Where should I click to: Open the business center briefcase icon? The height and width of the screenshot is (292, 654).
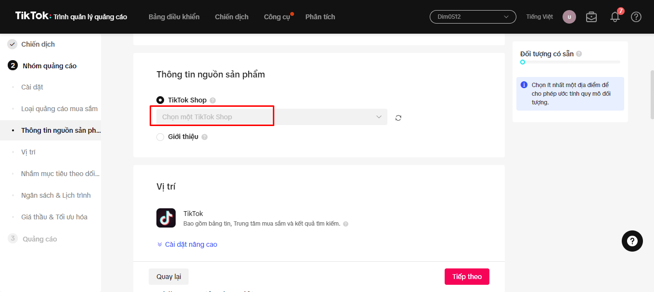pyautogui.click(x=591, y=17)
